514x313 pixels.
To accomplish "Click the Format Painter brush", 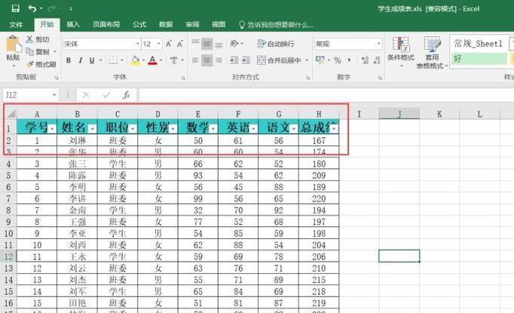I will pos(41,64).
